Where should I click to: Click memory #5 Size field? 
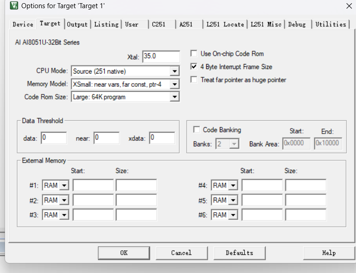[x=306, y=200]
